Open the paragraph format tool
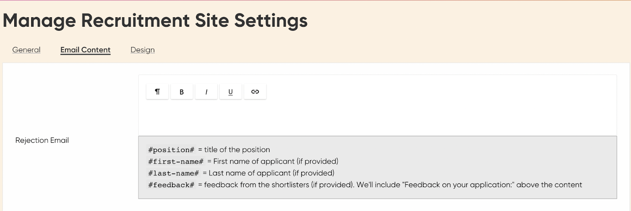 pyautogui.click(x=157, y=92)
